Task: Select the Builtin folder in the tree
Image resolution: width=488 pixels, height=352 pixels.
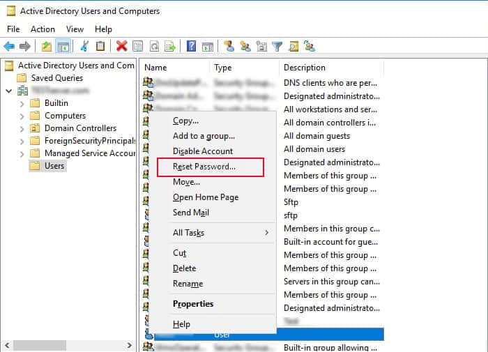Action: 56,103
